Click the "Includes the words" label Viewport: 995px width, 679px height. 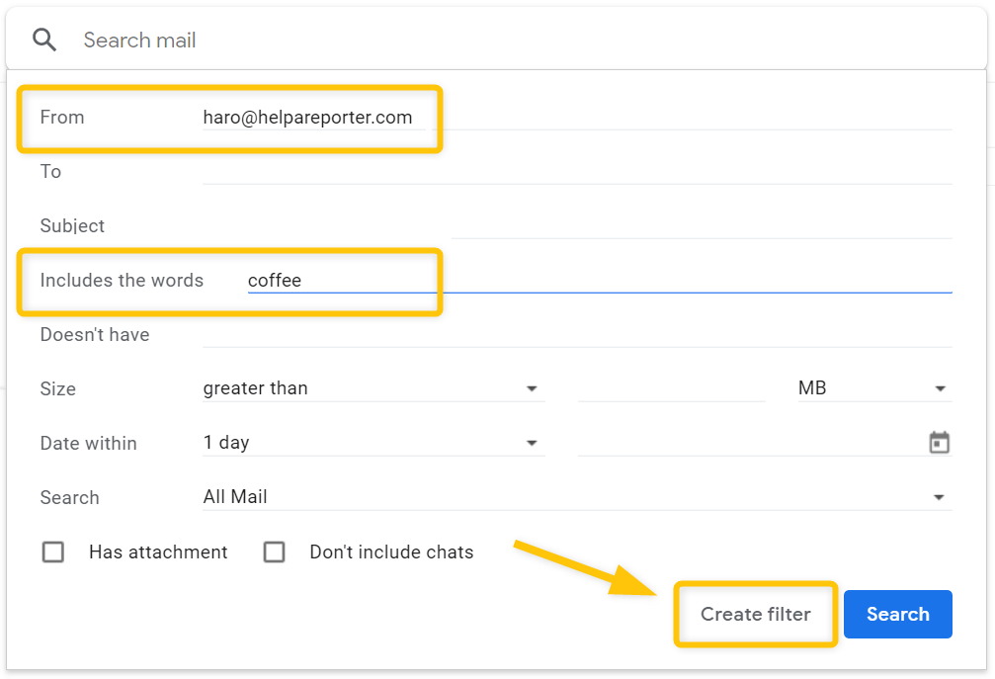click(122, 281)
